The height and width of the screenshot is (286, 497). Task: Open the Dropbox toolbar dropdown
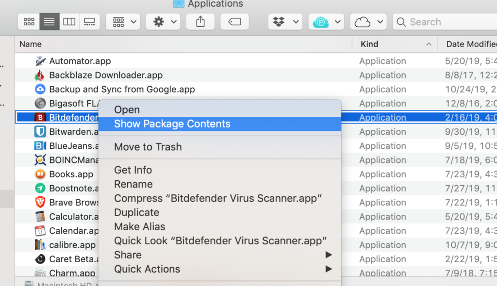[x=285, y=22]
